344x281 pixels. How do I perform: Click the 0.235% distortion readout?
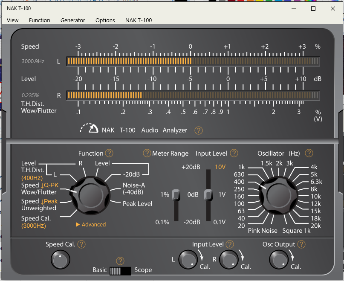pos(31,95)
